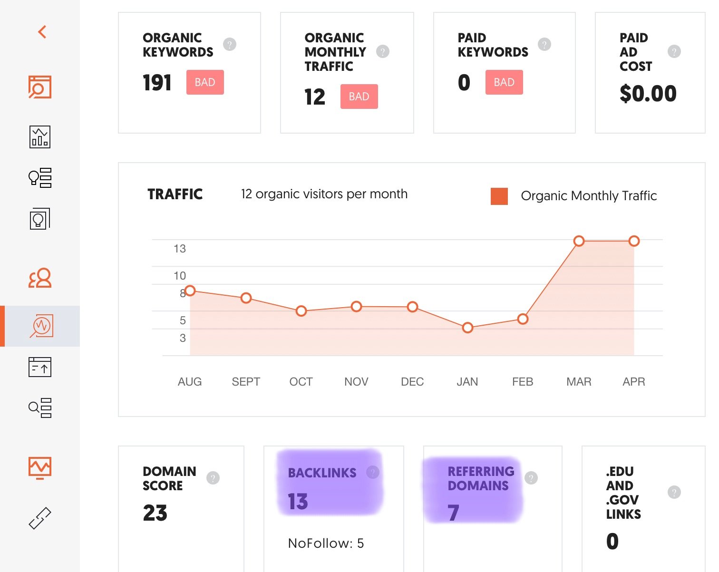Click the backlink chain icon at sidebar bottom
Viewport: 719px width, 572px height.
[x=40, y=517]
